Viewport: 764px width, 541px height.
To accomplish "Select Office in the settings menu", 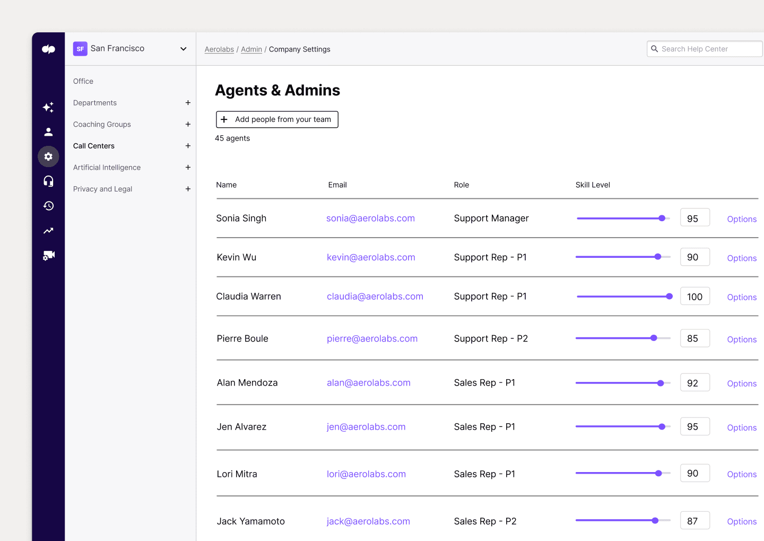I will (83, 81).
